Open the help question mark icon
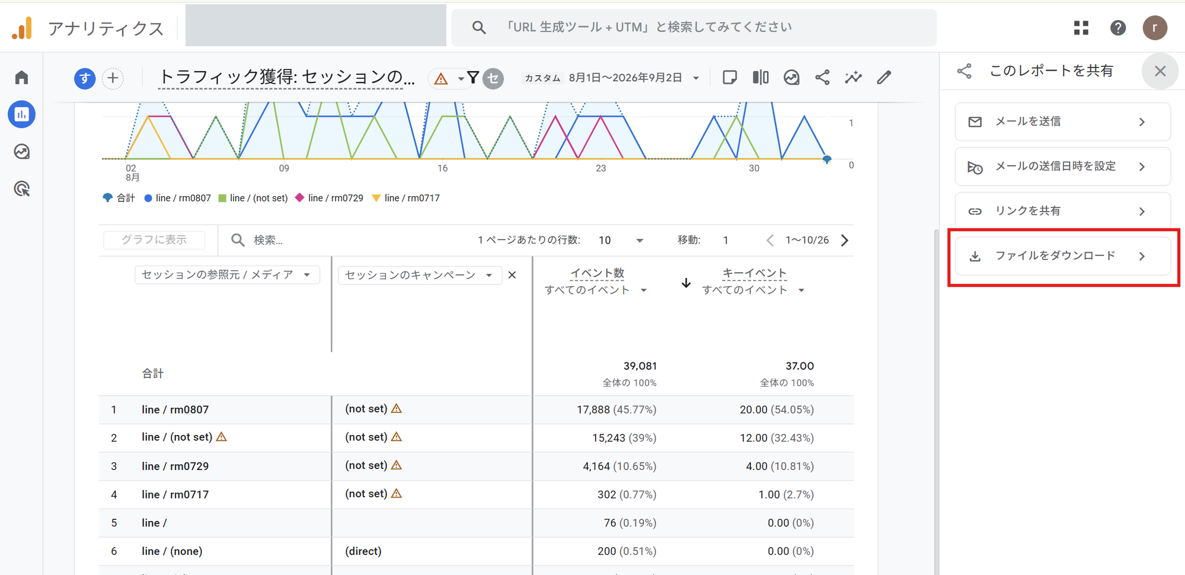The height and width of the screenshot is (575, 1185). [x=1117, y=28]
